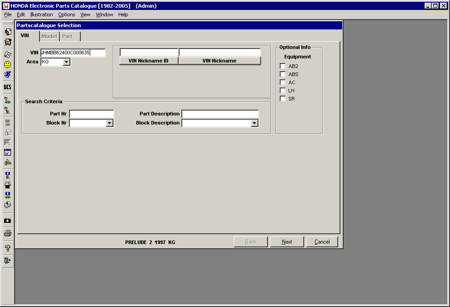Image resolution: width=450 pixels, height=307 pixels.
Task: Tick the SR equipment checkbox
Action: (283, 99)
